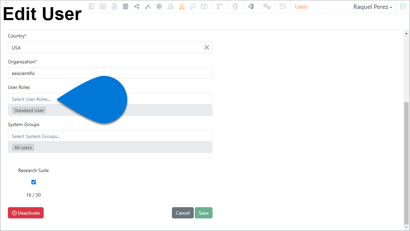
Task: Select the molecule cluster icon
Action: (x=148, y=6)
